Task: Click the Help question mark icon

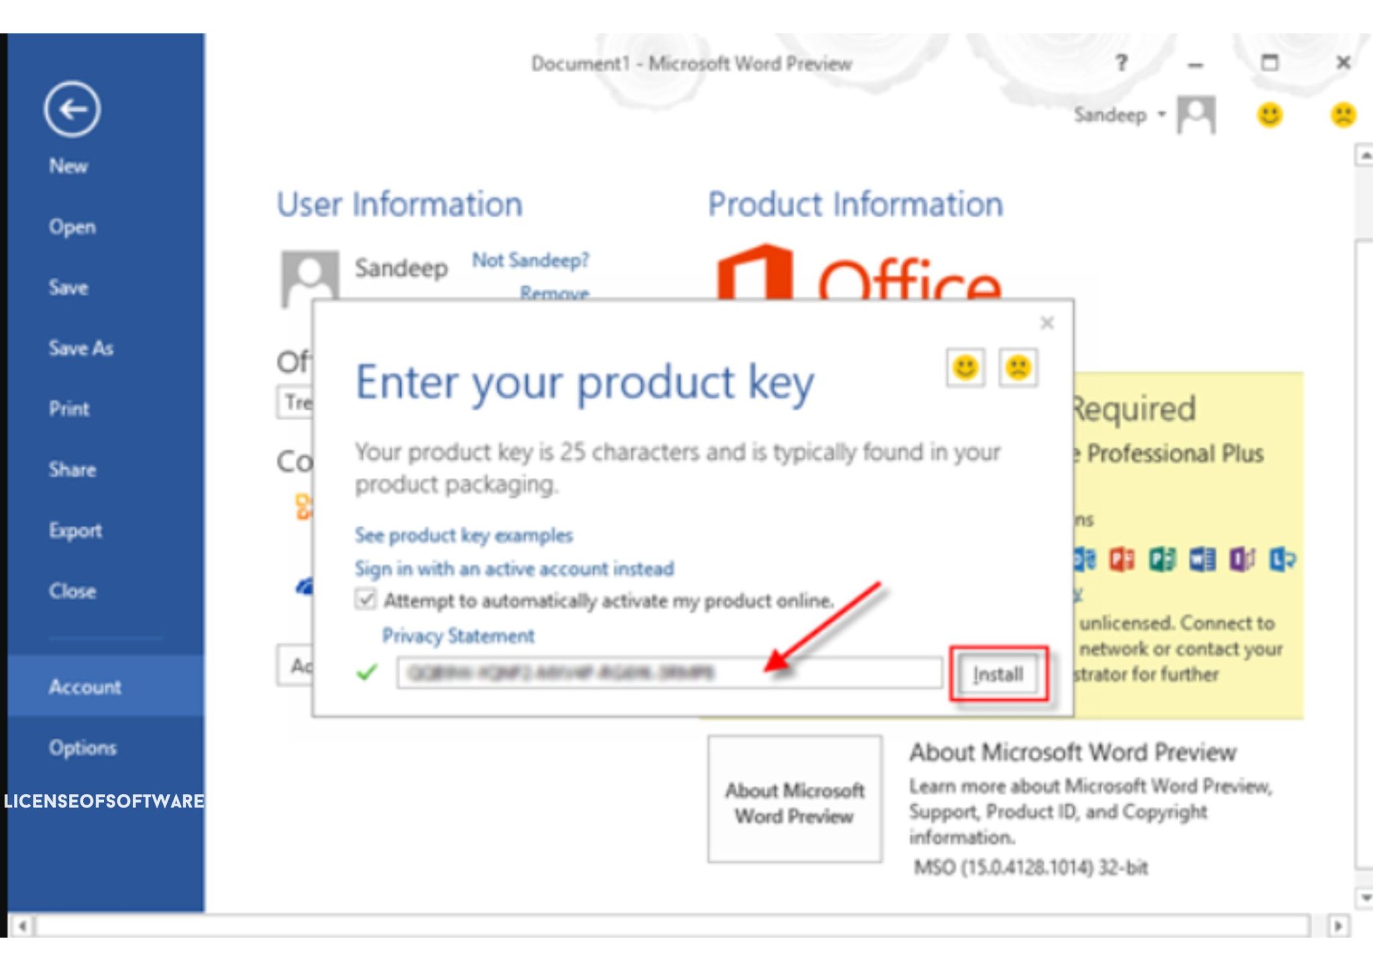Action: (x=1121, y=63)
